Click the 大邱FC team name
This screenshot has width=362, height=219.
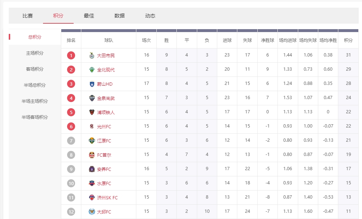104,212
